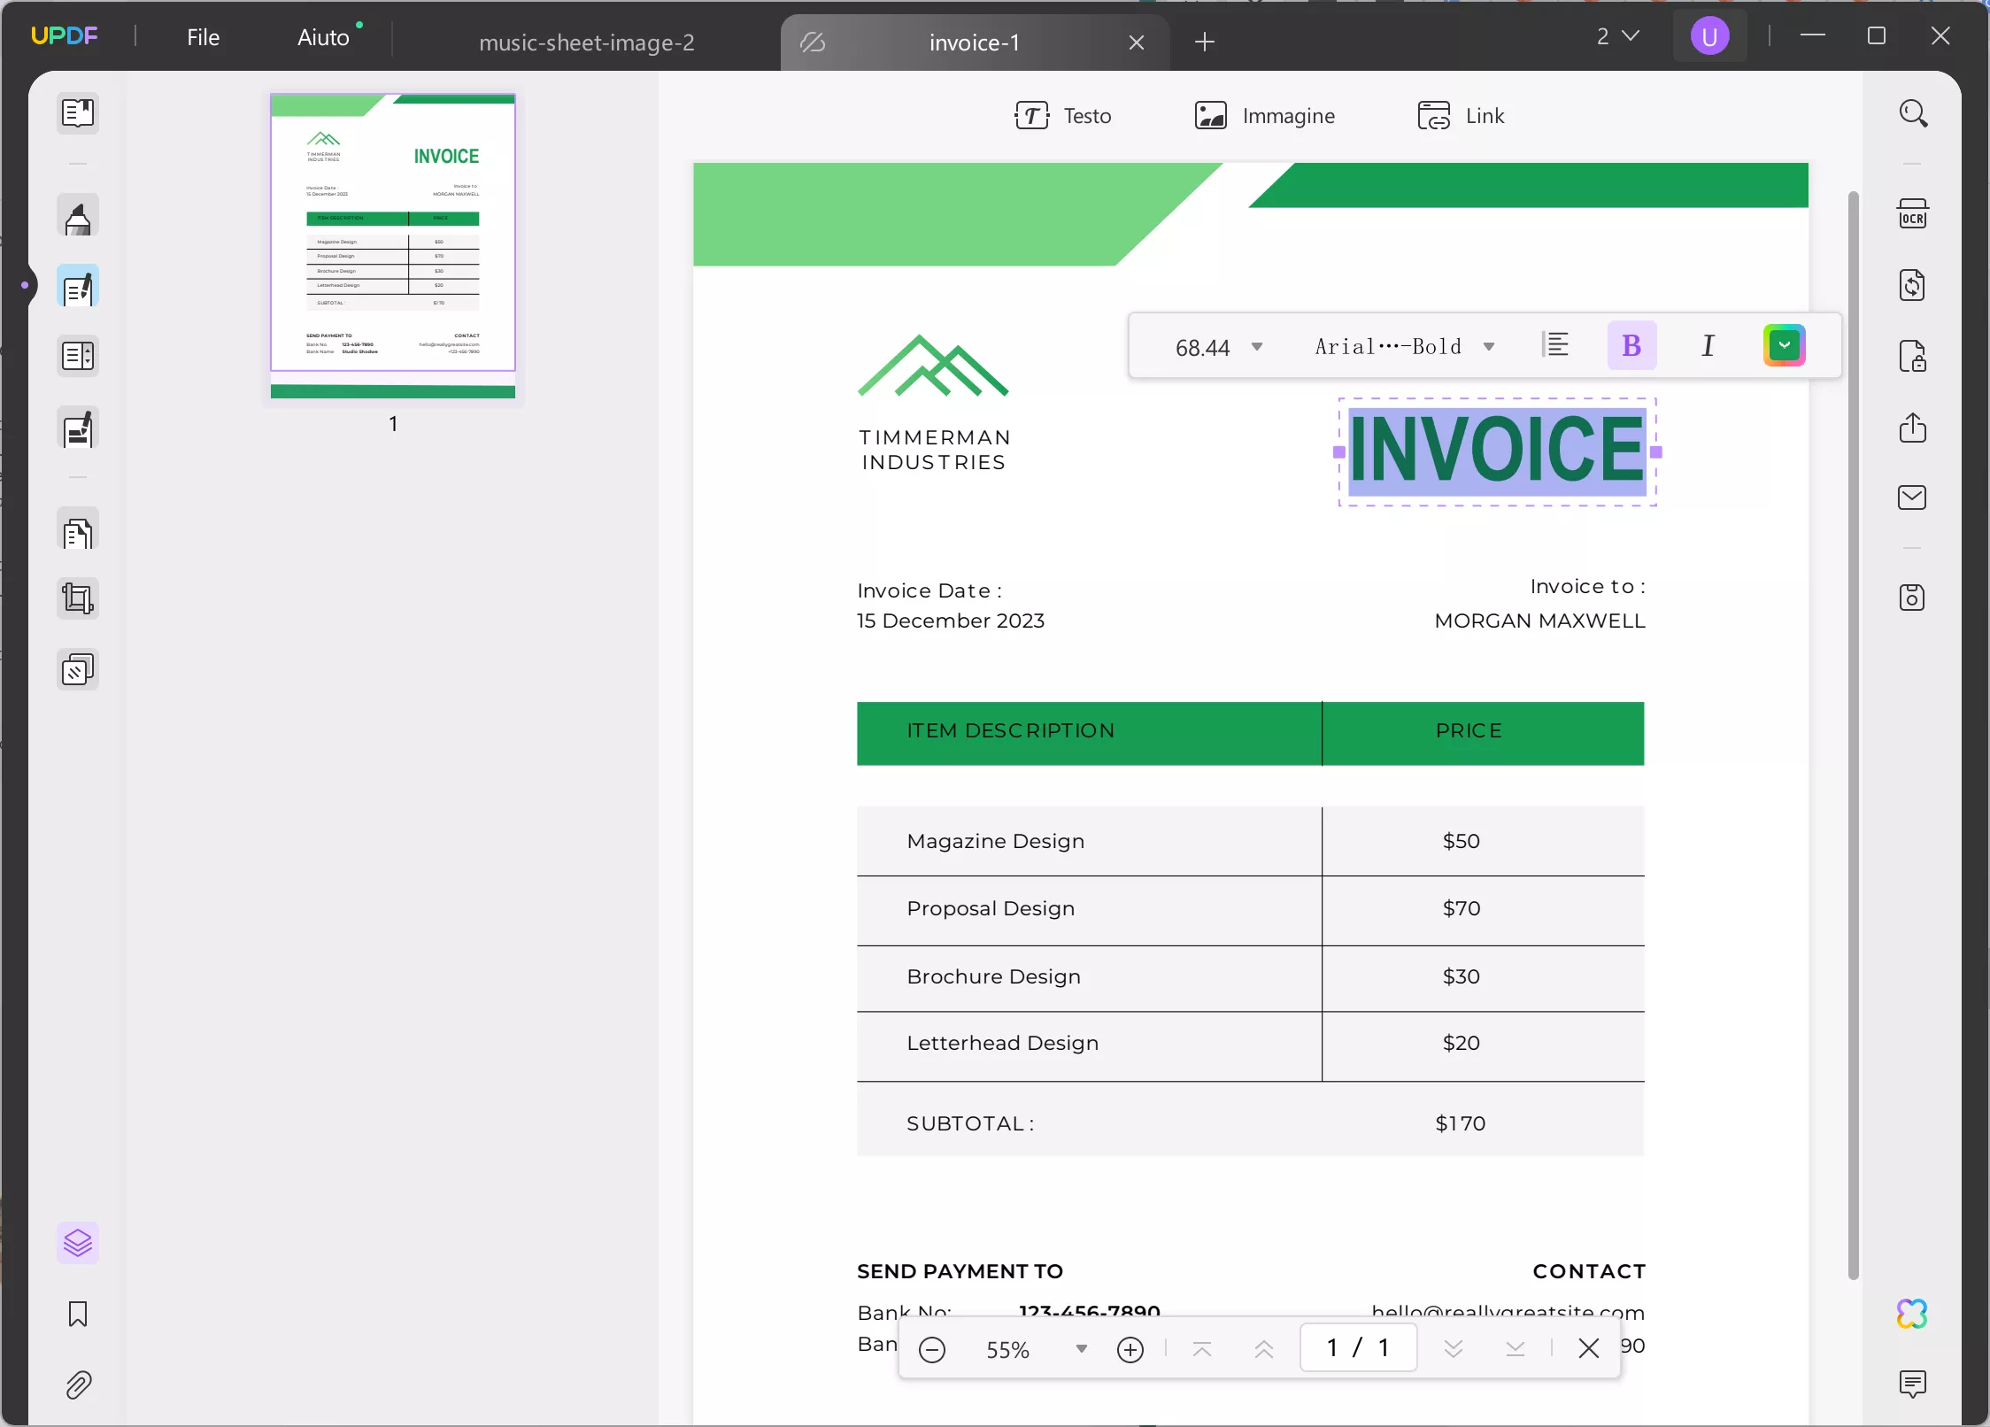Open the Reader mode icon in left sidebar
Screen dimensions: 1990x1427
coord(78,113)
